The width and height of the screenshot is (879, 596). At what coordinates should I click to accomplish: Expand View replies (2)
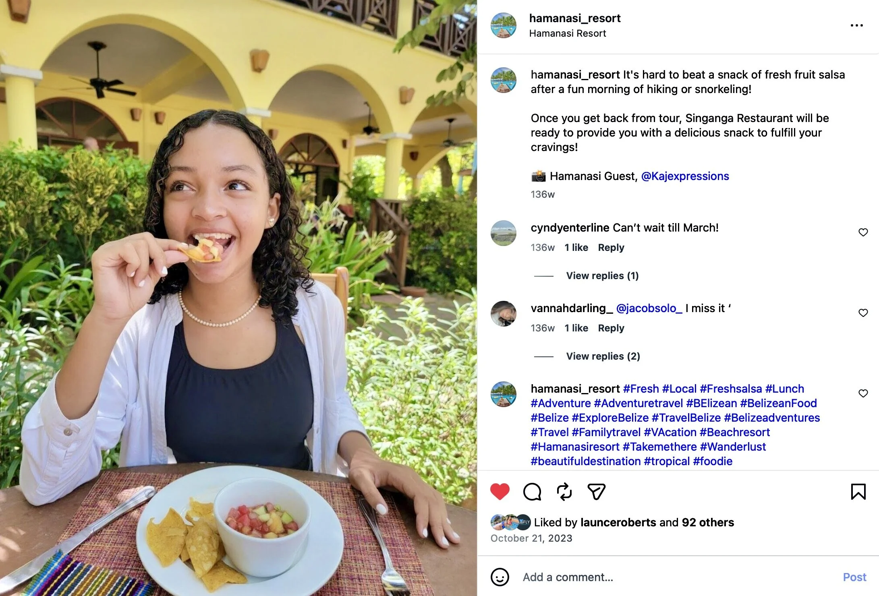[x=603, y=356]
